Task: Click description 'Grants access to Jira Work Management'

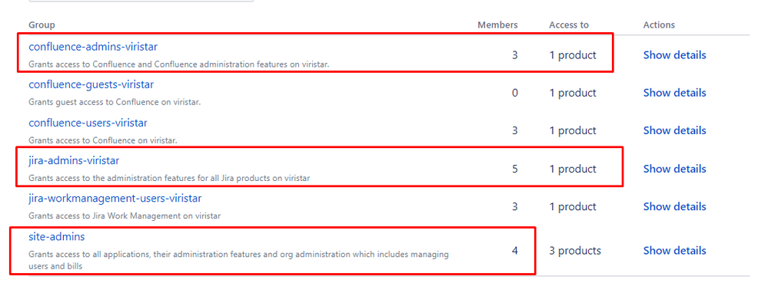Action: point(125,216)
